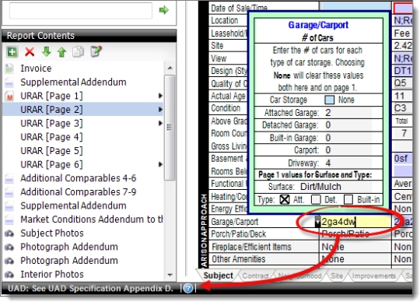
Task: Click the Detached Garage count field
Action: click(x=348, y=125)
